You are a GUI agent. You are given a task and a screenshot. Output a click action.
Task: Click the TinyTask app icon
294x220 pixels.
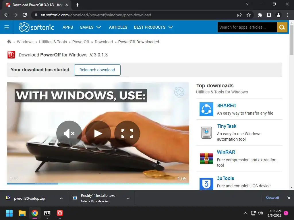coord(206,132)
